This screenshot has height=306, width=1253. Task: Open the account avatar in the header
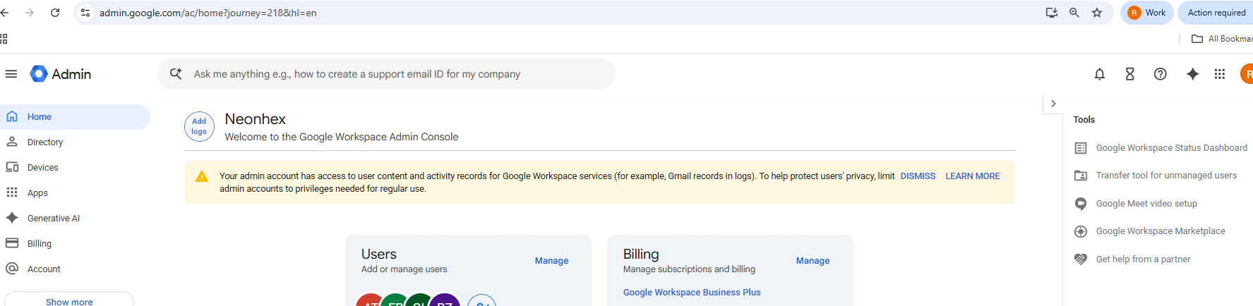pyautogui.click(x=1247, y=74)
